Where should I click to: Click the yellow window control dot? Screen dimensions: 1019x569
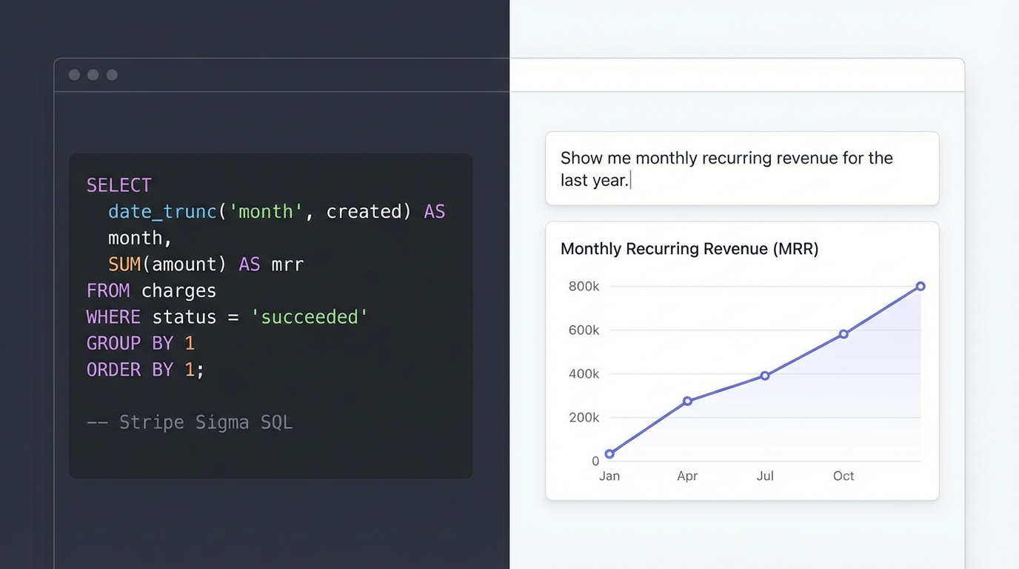click(93, 74)
